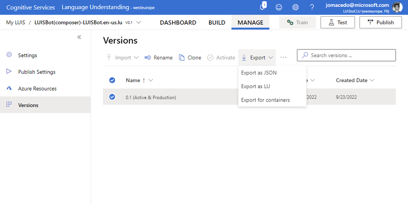Image resolution: width=408 pixels, height=205 pixels.
Task: Click the 0.1 (Active & Production) version name
Action: [x=151, y=97]
